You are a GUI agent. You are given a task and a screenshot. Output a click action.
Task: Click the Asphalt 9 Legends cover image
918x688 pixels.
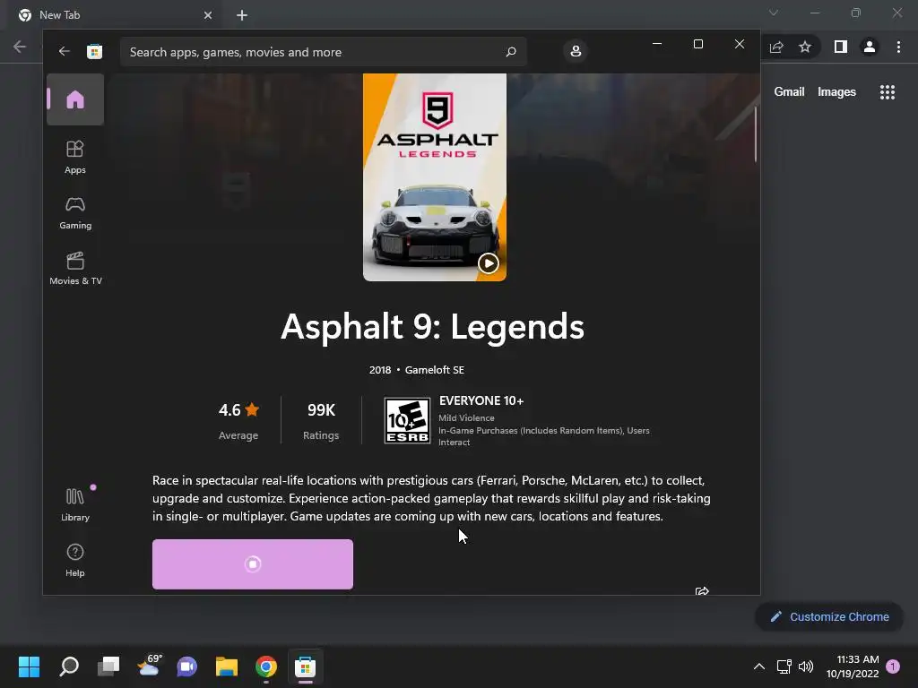point(435,177)
